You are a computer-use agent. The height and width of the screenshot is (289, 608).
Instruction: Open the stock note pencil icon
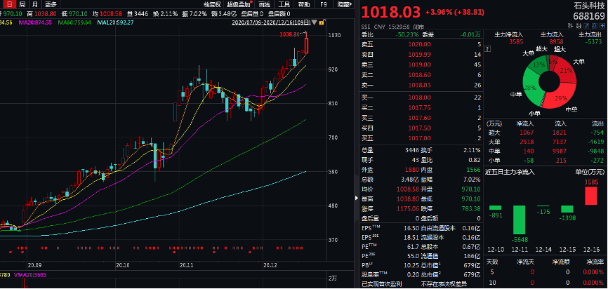click(x=586, y=25)
